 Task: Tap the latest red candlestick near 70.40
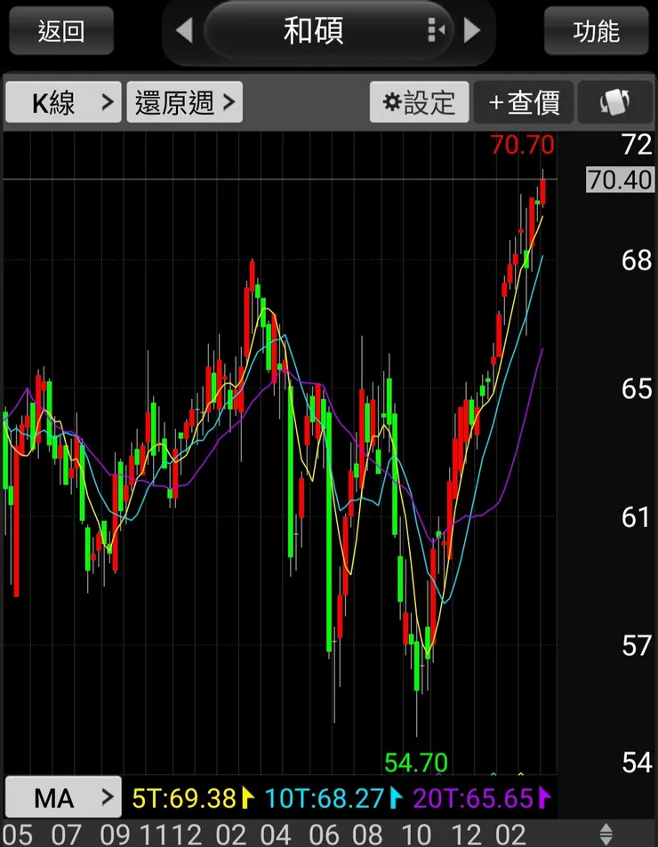542,190
